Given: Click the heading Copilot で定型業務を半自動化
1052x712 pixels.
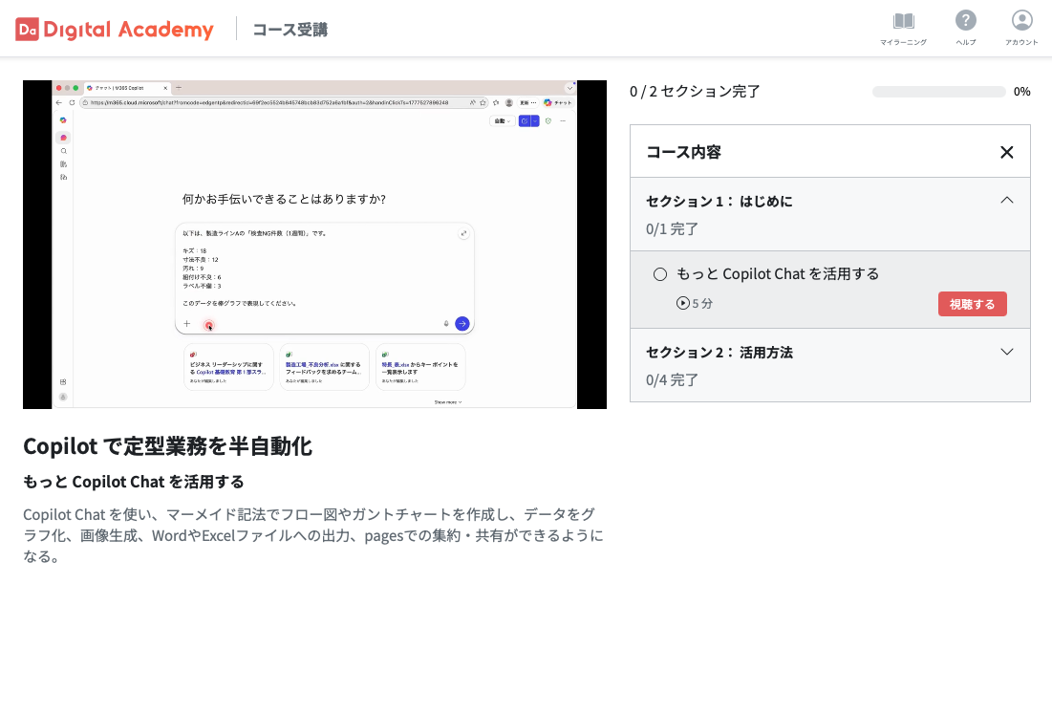Looking at the screenshot, I should click(168, 446).
